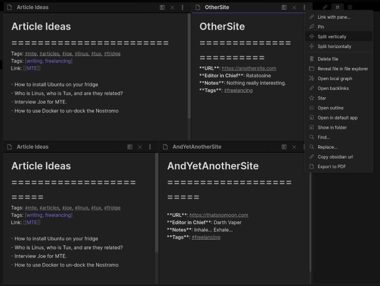Click top Article Ideas tab title
Image resolution: width=380 pixels, height=286 pixels.
(33, 7)
